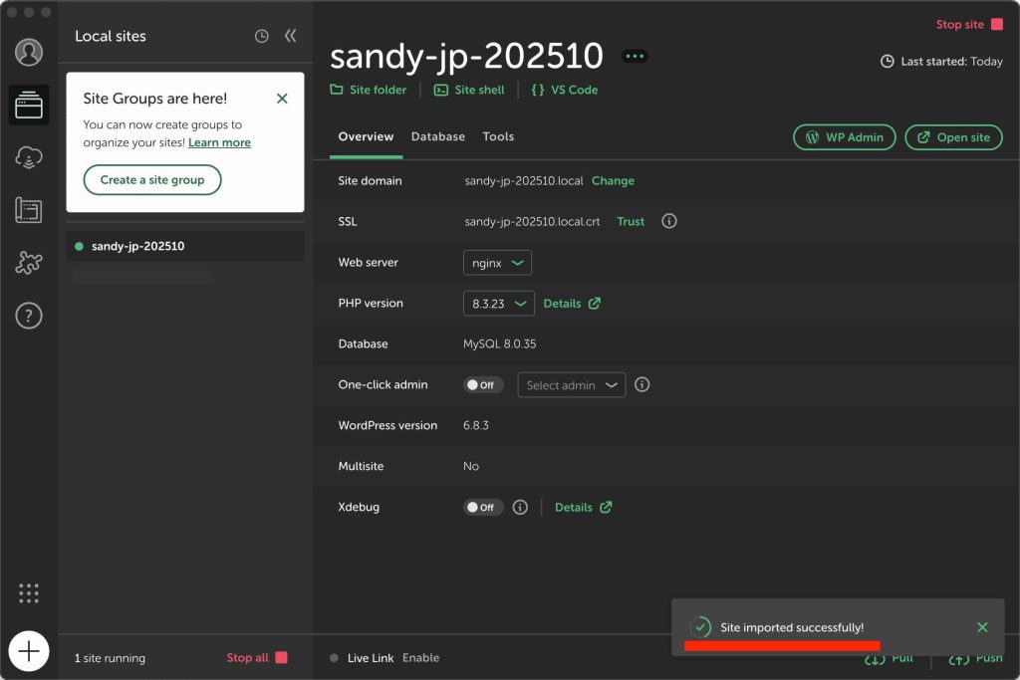Viewport: 1020px width, 680px height.
Task: Collapse the Local sites sidebar
Action: 290,36
